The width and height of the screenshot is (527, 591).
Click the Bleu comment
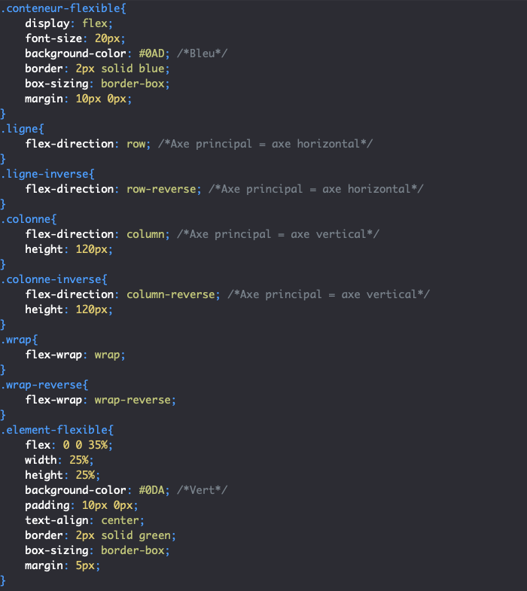coord(202,53)
